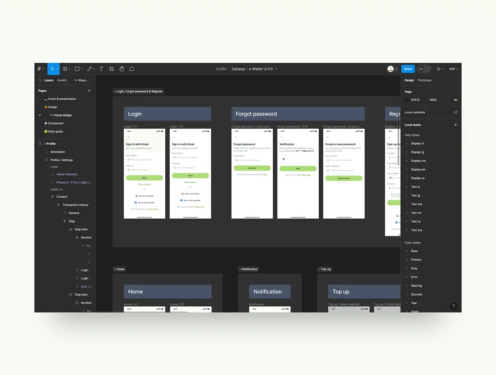Viewport: 496px width, 375px height.
Task: Select the Pen tool
Action: click(x=89, y=69)
